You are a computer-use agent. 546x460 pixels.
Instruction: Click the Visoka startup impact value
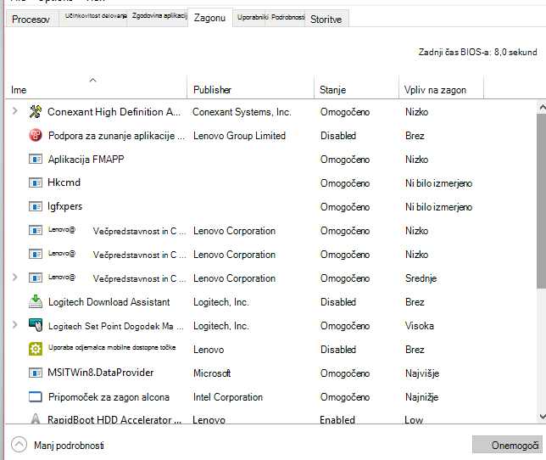pos(420,326)
